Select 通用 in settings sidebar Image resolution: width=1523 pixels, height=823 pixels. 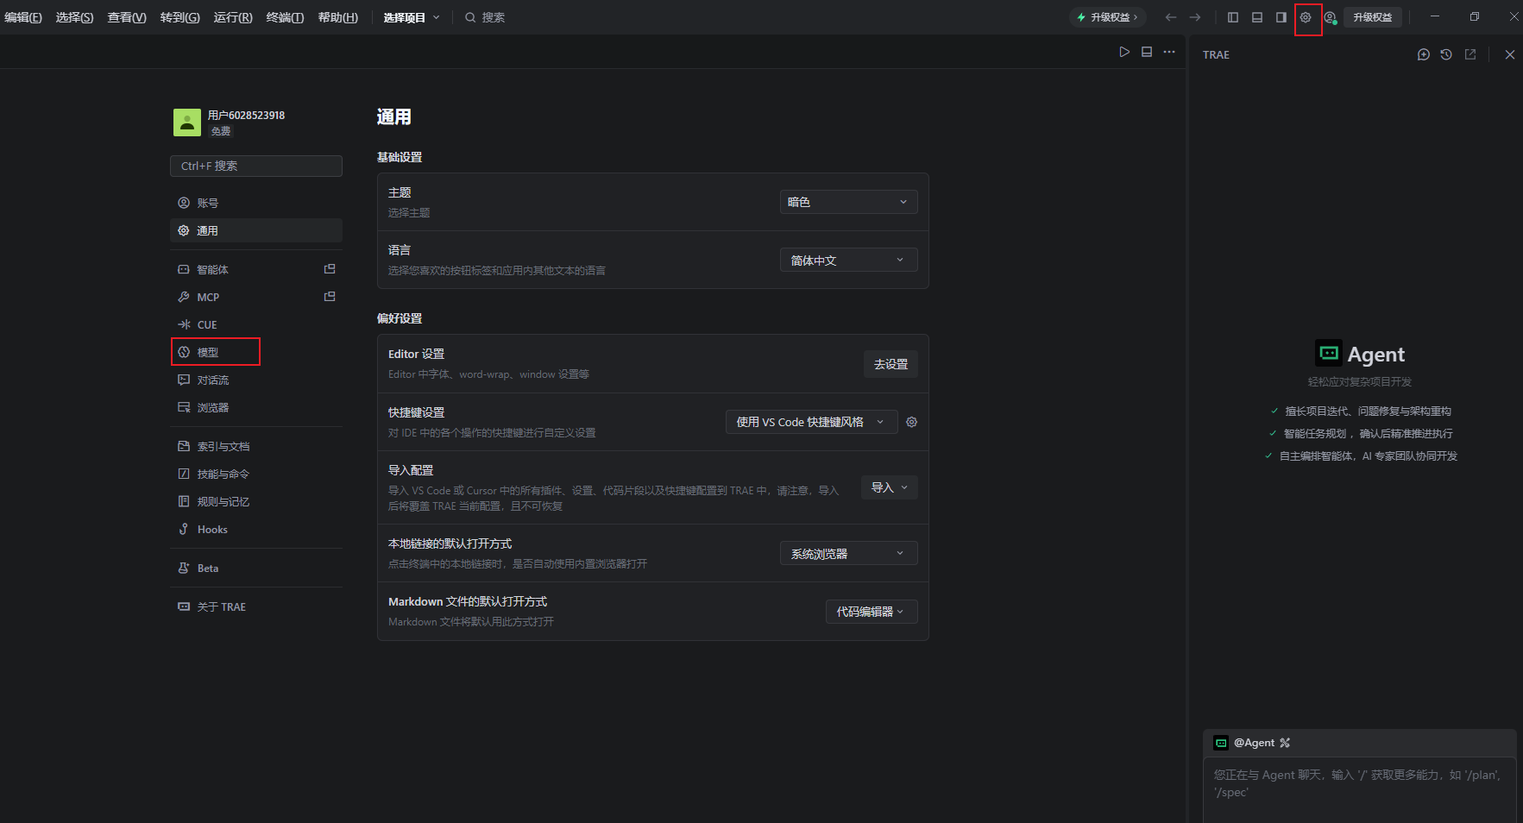tap(256, 230)
